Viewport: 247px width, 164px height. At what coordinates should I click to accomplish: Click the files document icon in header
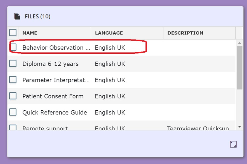coord(17,16)
